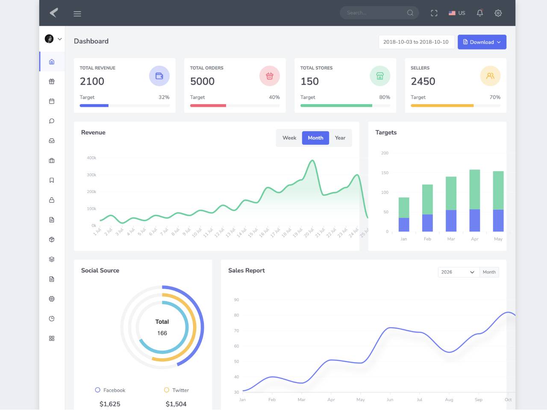Toggle fullscreen mode icon
Viewport: 547px width, 410px height.
[x=434, y=13]
